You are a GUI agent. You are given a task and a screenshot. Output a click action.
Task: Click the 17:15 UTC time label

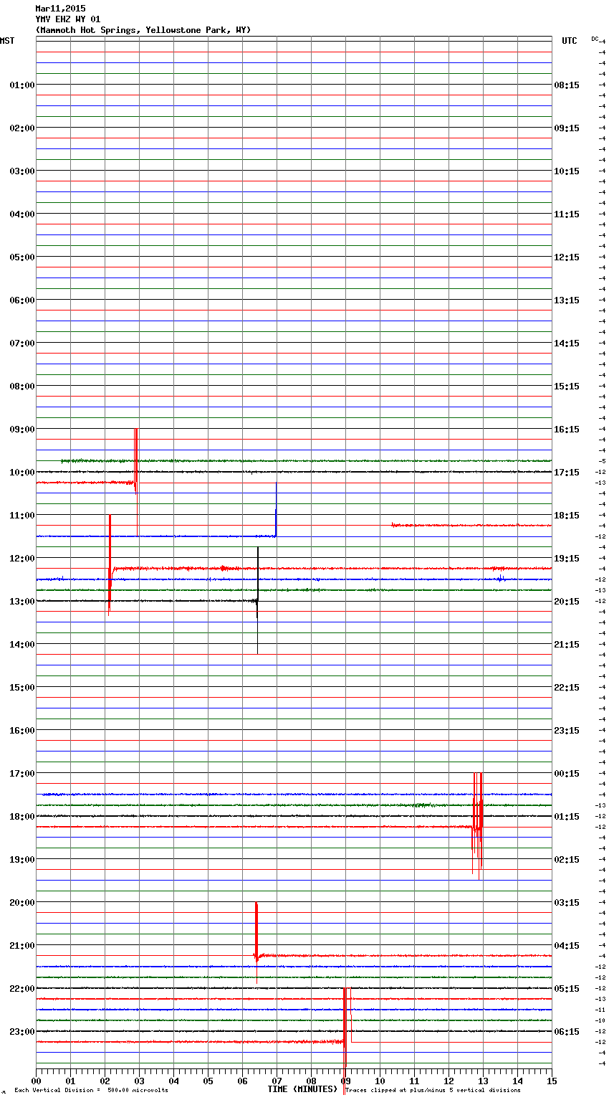567,473
